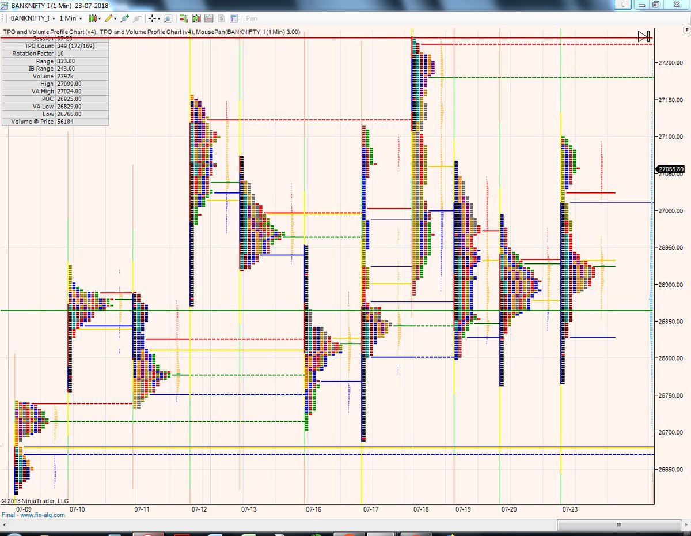Screen dimensions: 691x536
Task: Click the 07-20 date label on time axis
Action: (509, 509)
